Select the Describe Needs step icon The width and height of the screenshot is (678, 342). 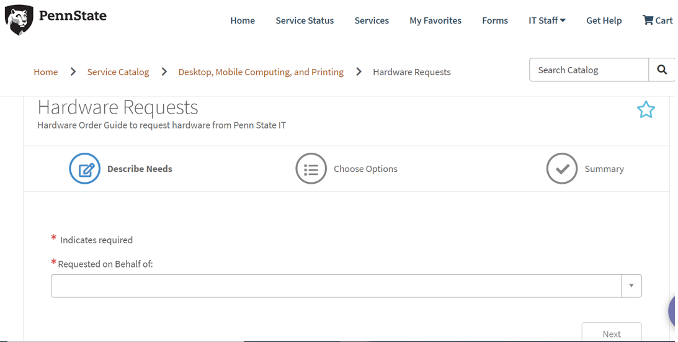pyautogui.click(x=85, y=168)
